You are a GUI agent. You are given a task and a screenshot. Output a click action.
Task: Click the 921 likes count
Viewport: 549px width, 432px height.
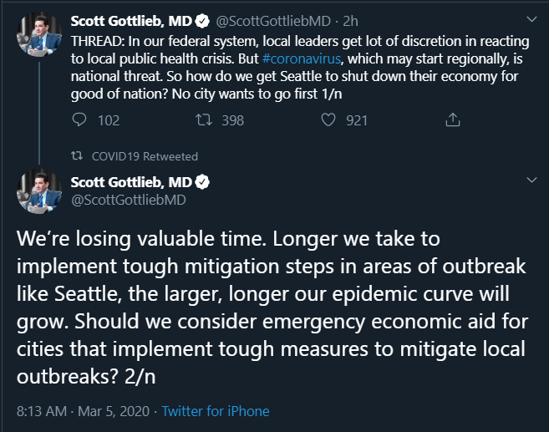click(x=357, y=120)
